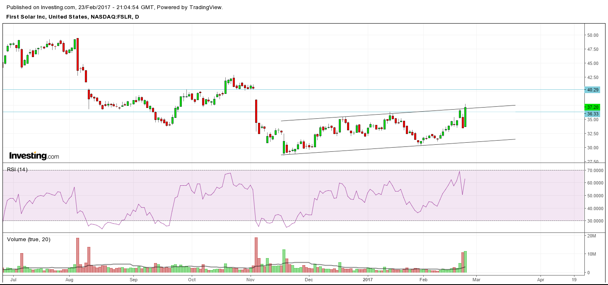Click the First Solar Inc chart title
The height and width of the screenshot is (285, 608).
pyautogui.click(x=73, y=17)
